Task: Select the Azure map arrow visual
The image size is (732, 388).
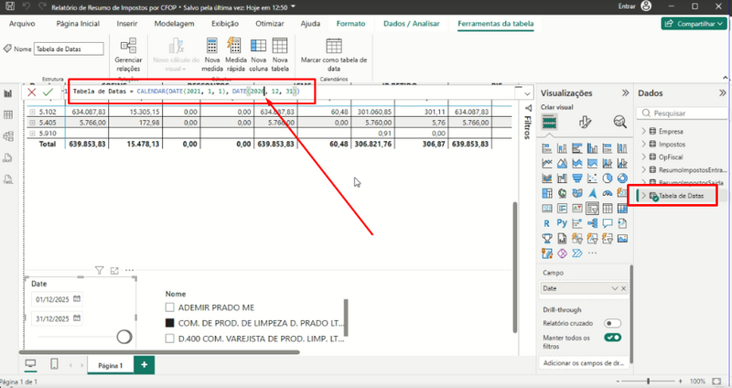Action: (592, 193)
